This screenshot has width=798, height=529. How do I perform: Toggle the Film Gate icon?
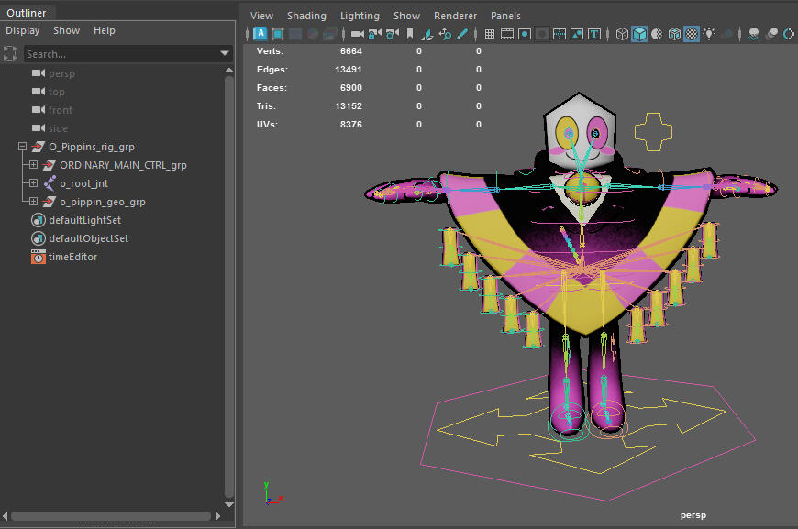coord(507,34)
